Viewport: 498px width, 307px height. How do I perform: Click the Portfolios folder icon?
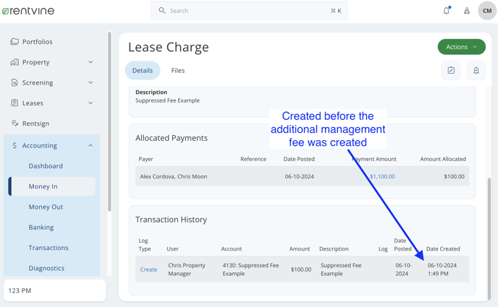14,41
